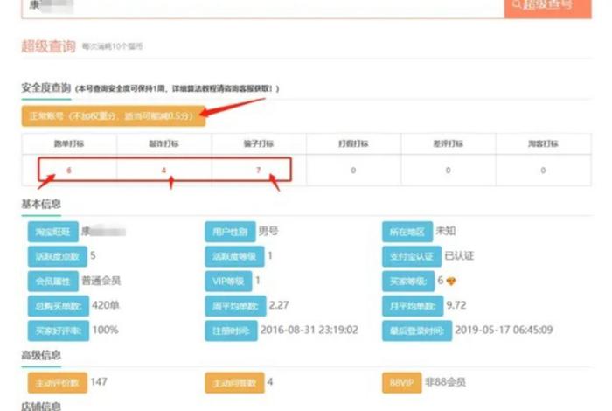This screenshot has width=612, height=411.
Task: Click the 会员属性 label tag
Action: point(53,281)
